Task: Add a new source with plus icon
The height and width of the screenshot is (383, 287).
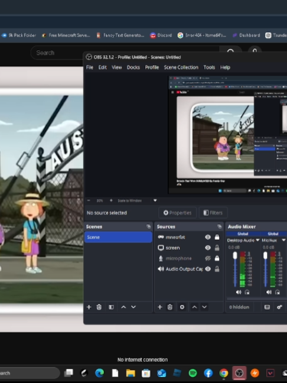Action: [160, 307]
